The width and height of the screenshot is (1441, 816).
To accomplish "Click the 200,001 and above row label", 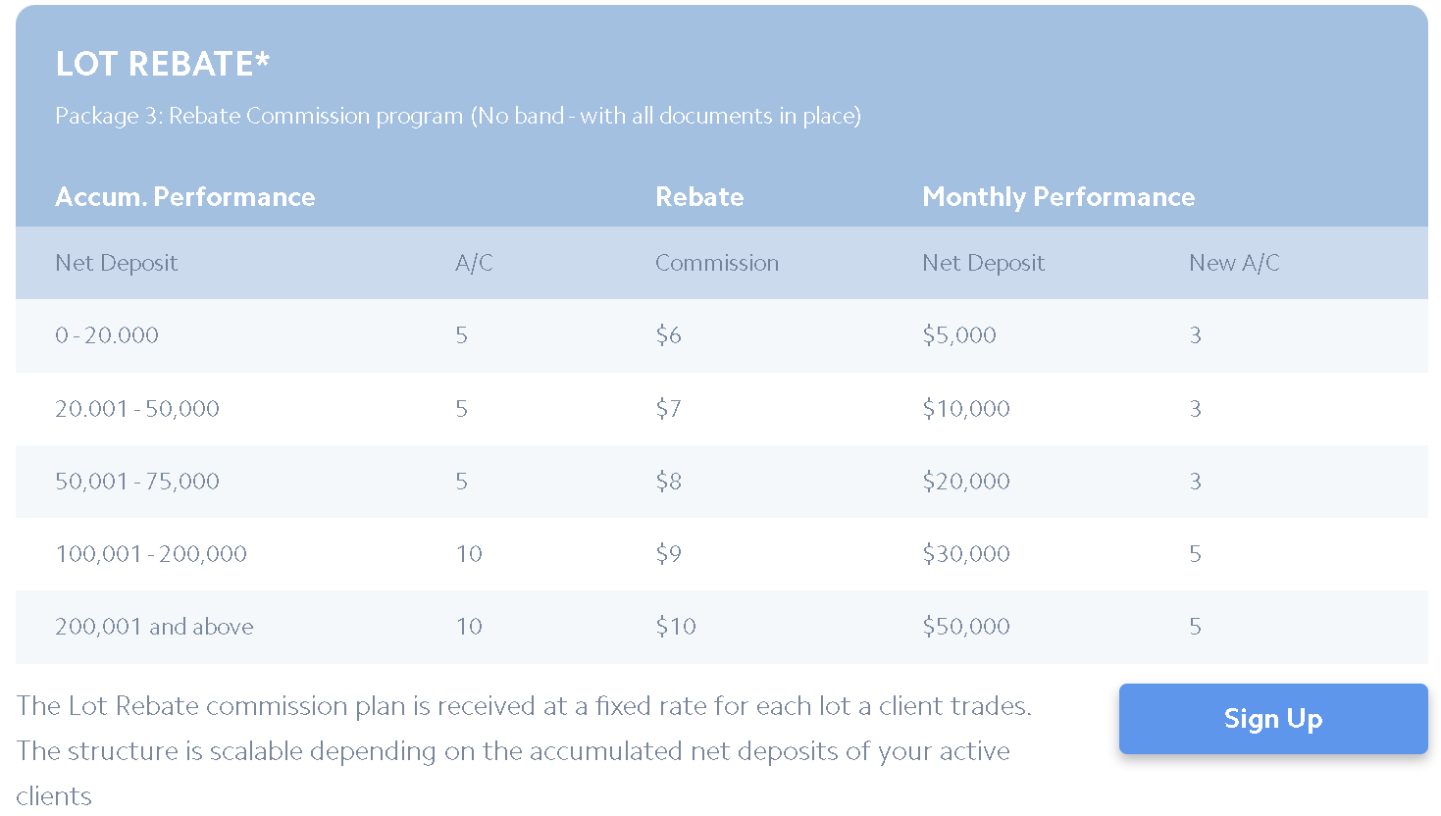I will (x=154, y=627).
